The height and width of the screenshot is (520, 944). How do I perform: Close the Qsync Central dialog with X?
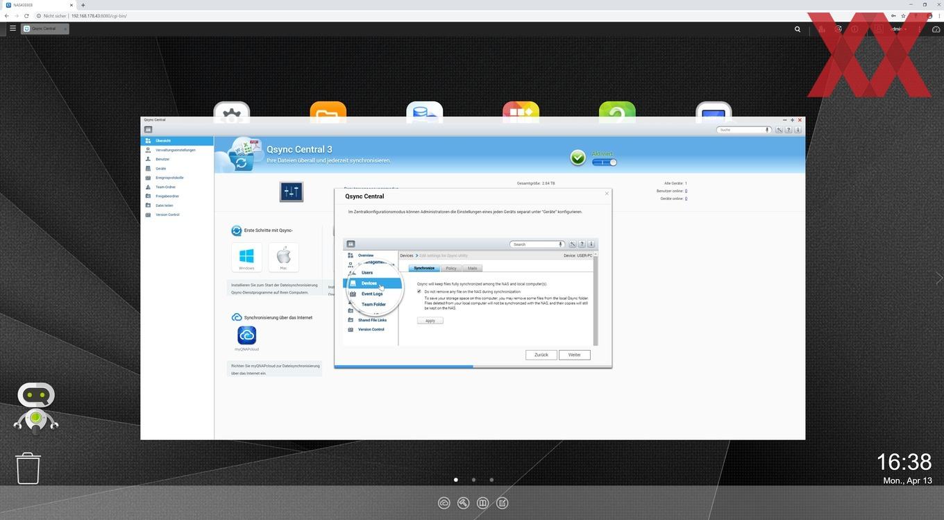pyautogui.click(x=607, y=194)
